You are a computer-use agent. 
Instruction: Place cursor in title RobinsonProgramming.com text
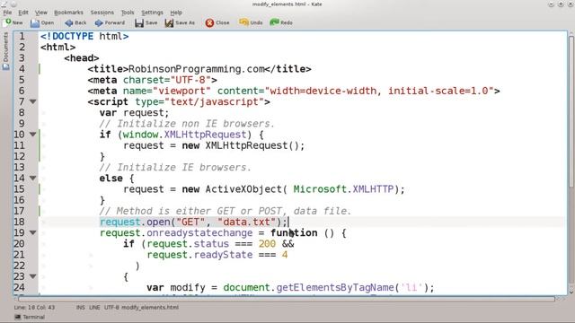tap(197, 69)
